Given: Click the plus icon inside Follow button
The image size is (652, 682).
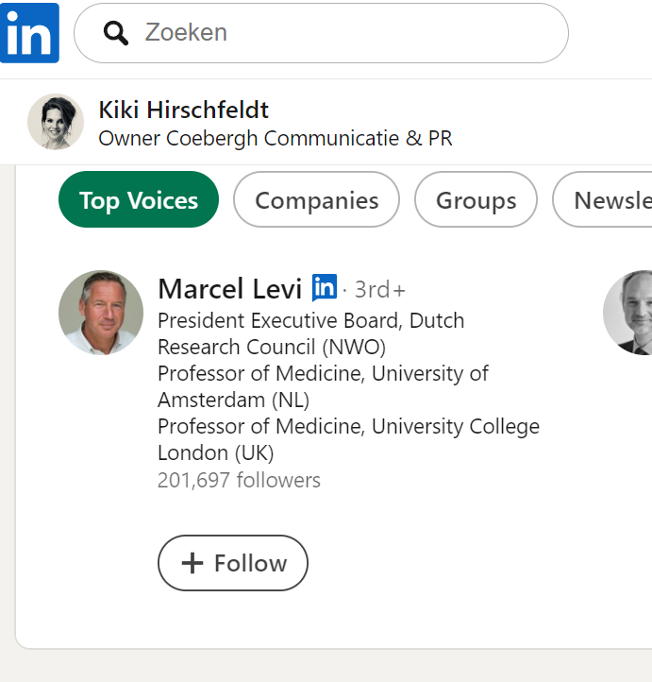Looking at the screenshot, I should (x=192, y=563).
